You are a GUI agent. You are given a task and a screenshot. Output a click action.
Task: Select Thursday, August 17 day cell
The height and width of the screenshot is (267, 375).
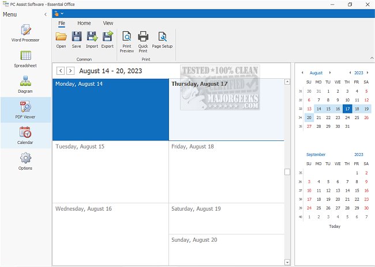pos(226,109)
